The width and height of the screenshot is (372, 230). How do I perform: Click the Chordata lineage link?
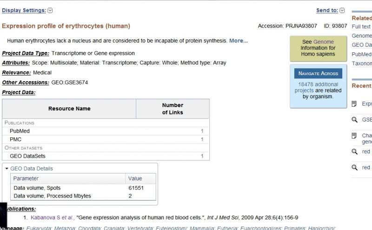click(90, 228)
